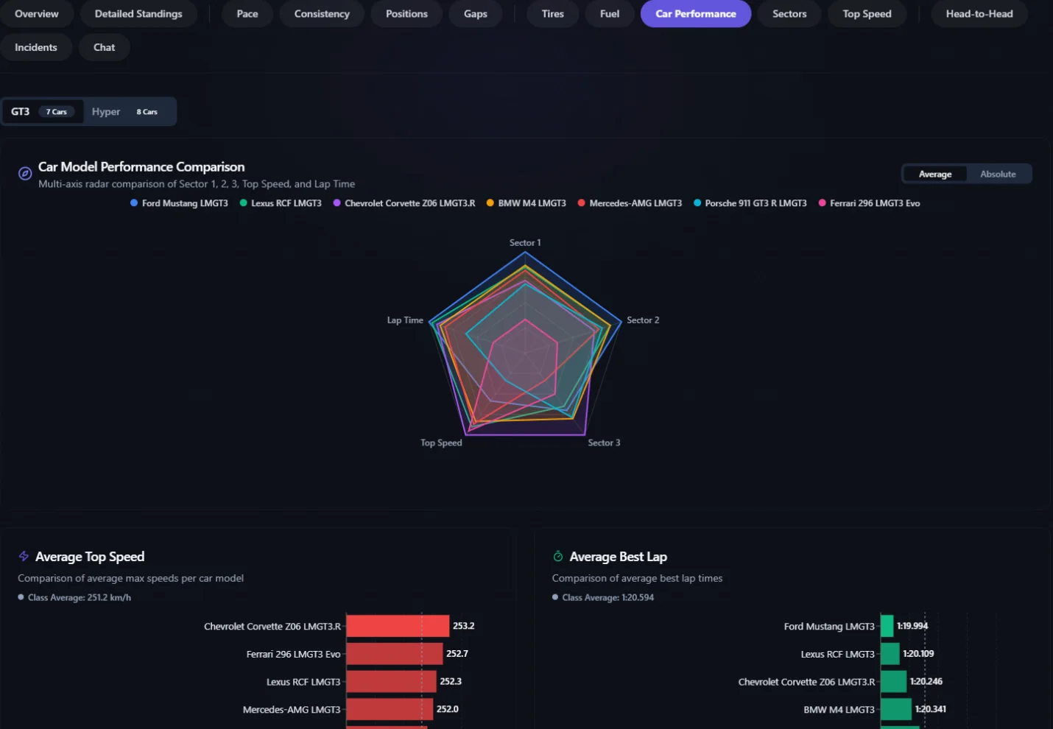The height and width of the screenshot is (729, 1053).
Task: Open the Head-to-Head tab
Action: point(979,14)
